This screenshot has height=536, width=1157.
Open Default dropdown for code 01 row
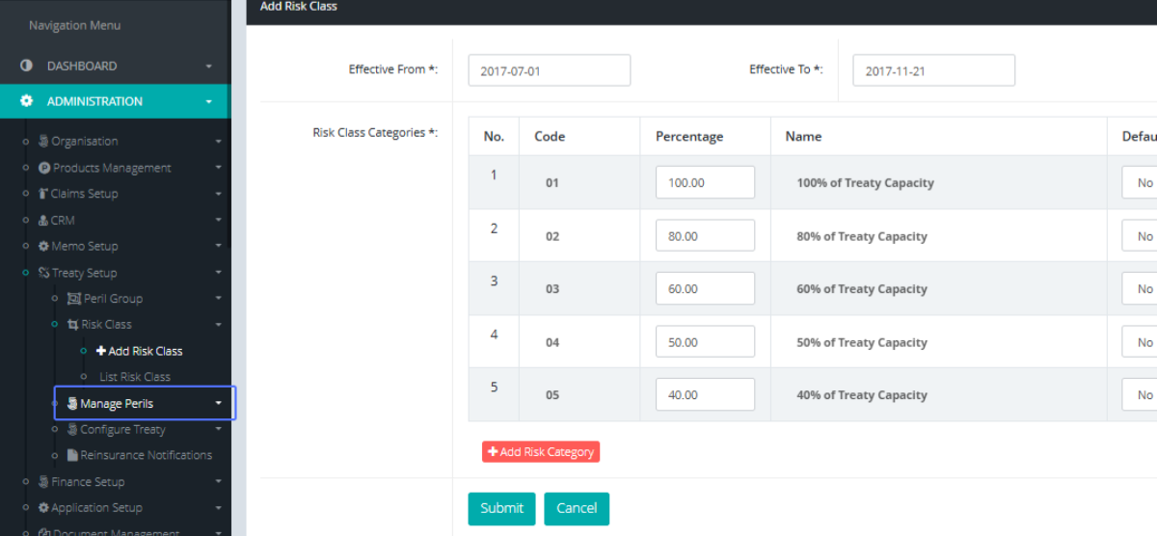(1140, 182)
